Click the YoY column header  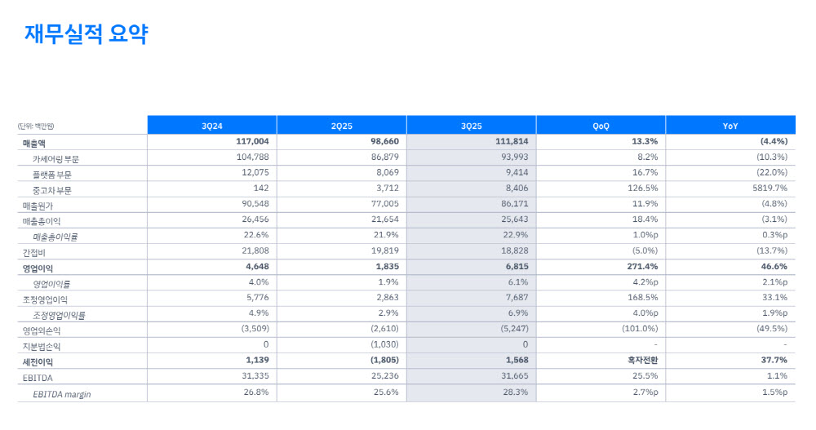[x=730, y=126]
